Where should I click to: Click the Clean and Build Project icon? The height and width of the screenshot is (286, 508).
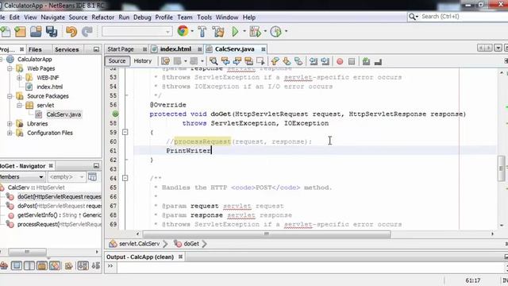pos(218,32)
